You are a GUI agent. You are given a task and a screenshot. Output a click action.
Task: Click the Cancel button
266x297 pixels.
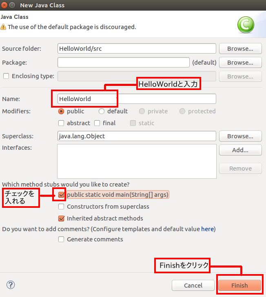[193, 285]
